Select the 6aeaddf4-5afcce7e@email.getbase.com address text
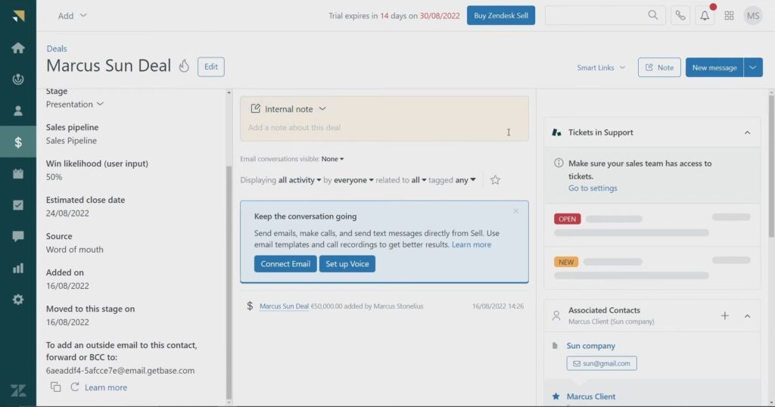This screenshot has height=407, width=775. [x=120, y=371]
